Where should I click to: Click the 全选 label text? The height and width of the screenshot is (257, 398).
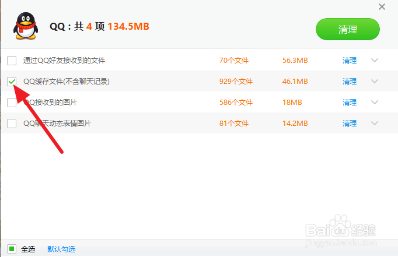pos(28,249)
